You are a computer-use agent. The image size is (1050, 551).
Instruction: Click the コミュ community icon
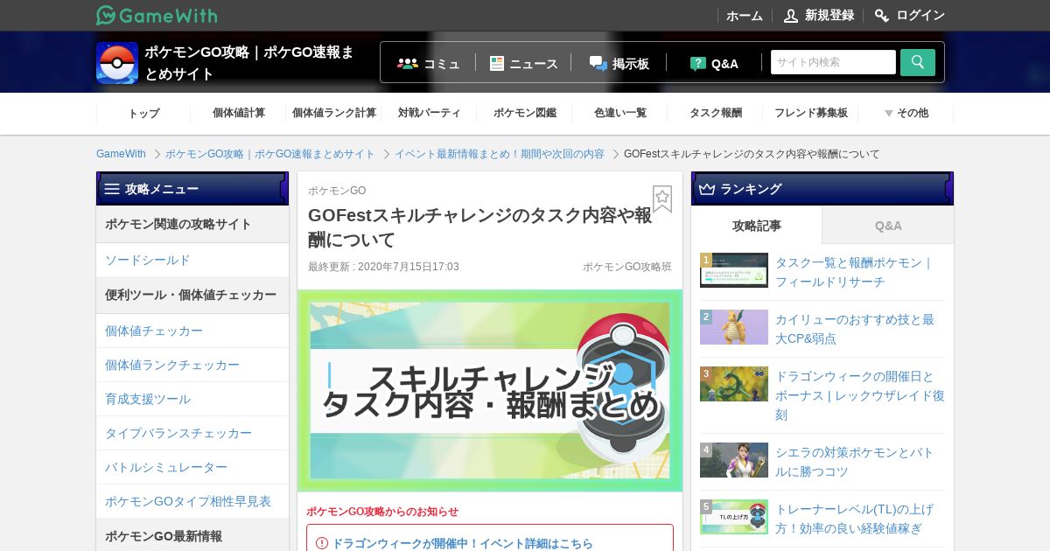coord(408,63)
